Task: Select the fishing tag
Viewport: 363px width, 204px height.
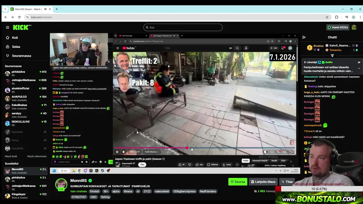Action: (x=105, y=197)
